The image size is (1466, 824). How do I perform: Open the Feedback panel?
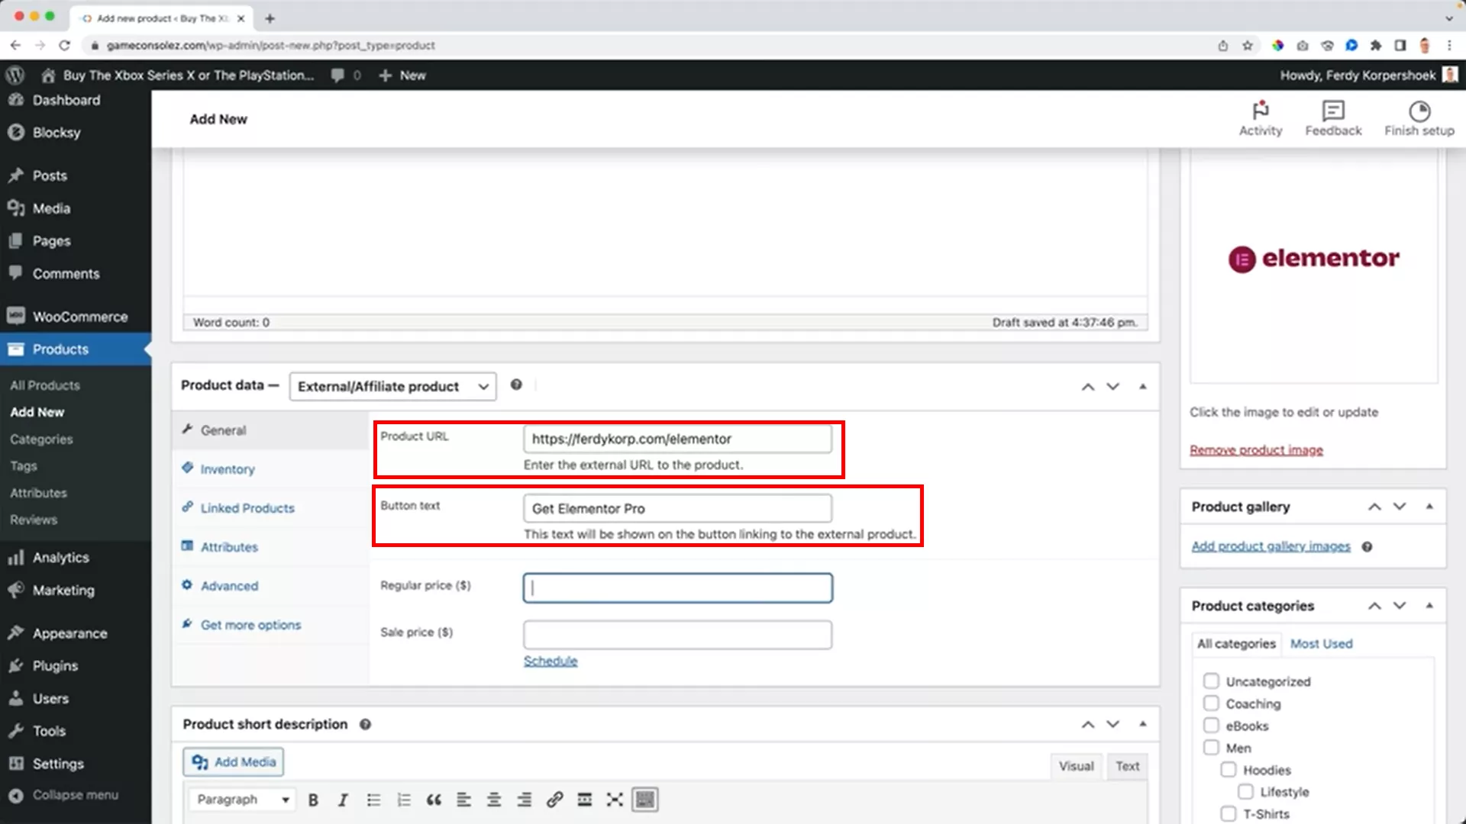pos(1332,118)
